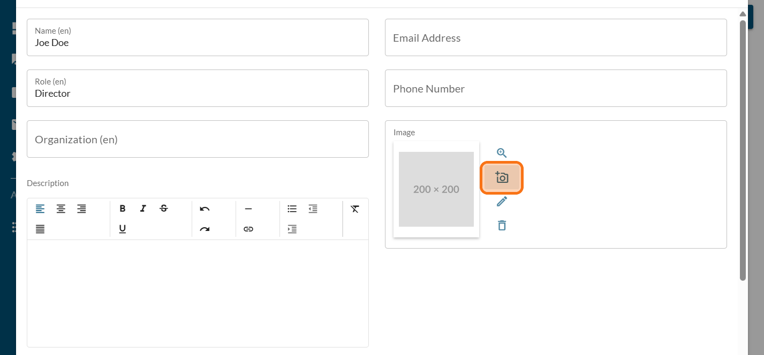Click the zoom image magnifier icon
This screenshot has height=355, width=764.
[x=502, y=153]
